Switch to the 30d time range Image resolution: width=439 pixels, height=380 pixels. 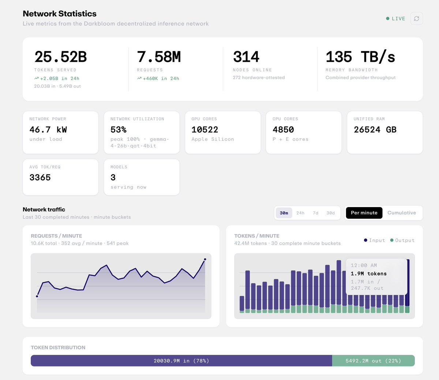click(330, 213)
